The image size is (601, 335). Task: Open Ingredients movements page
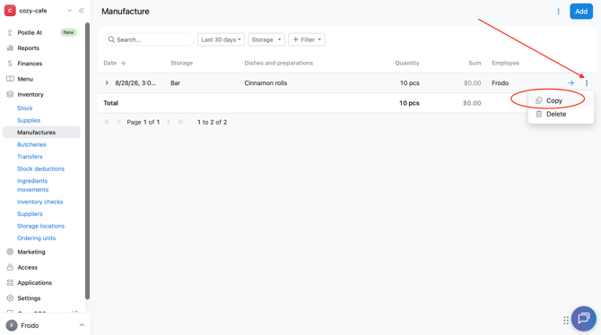point(32,185)
